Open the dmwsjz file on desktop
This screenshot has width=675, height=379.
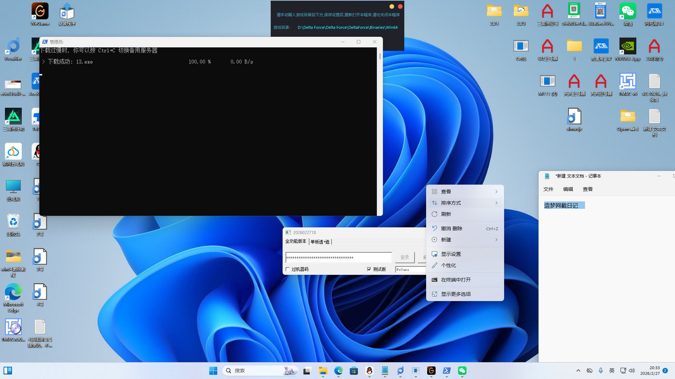click(574, 119)
